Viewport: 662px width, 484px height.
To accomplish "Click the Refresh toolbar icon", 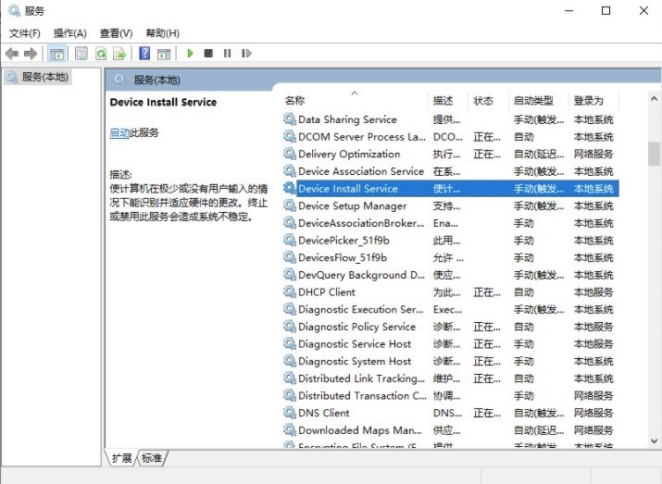I will [x=100, y=54].
